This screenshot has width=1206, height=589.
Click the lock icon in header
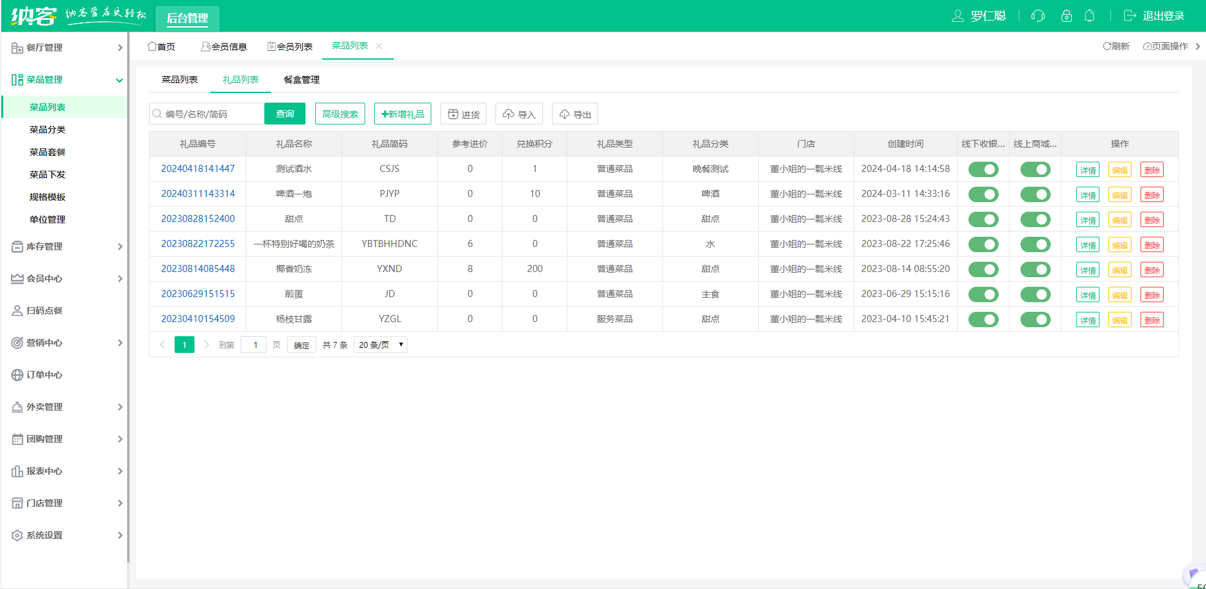pos(1066,16)
